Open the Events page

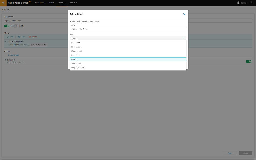[51, 3]
